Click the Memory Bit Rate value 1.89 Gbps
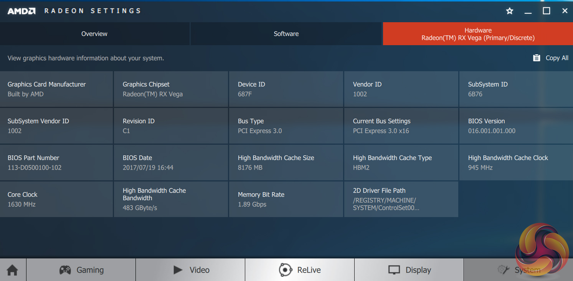The image size is (573, 281). pos(252,204)
